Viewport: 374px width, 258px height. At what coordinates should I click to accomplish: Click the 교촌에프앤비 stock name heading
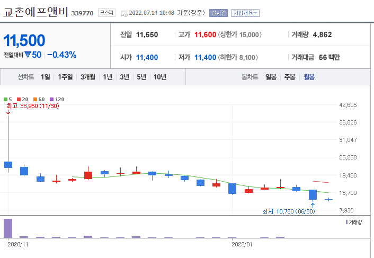35,12
